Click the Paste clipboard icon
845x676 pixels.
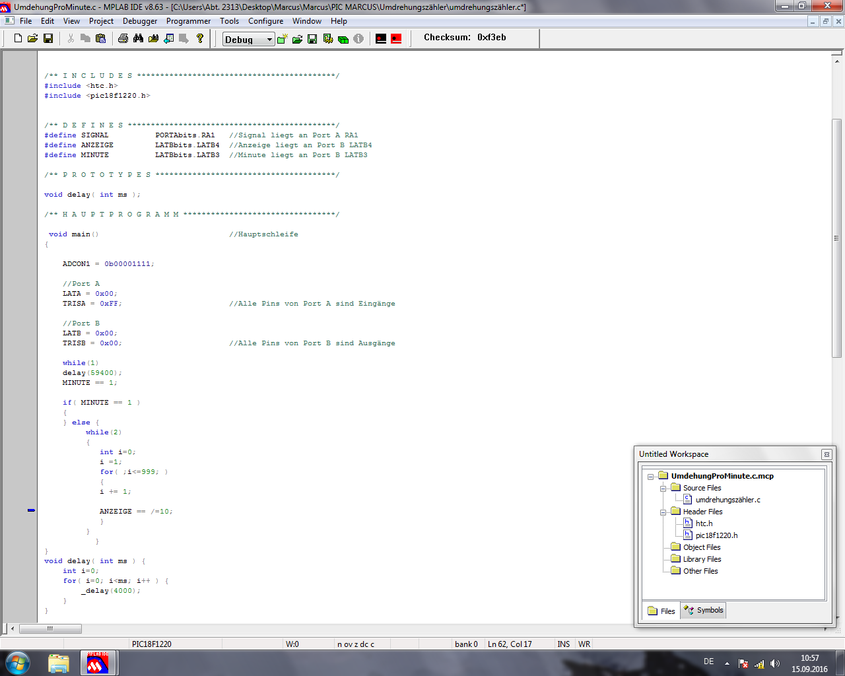100,38
